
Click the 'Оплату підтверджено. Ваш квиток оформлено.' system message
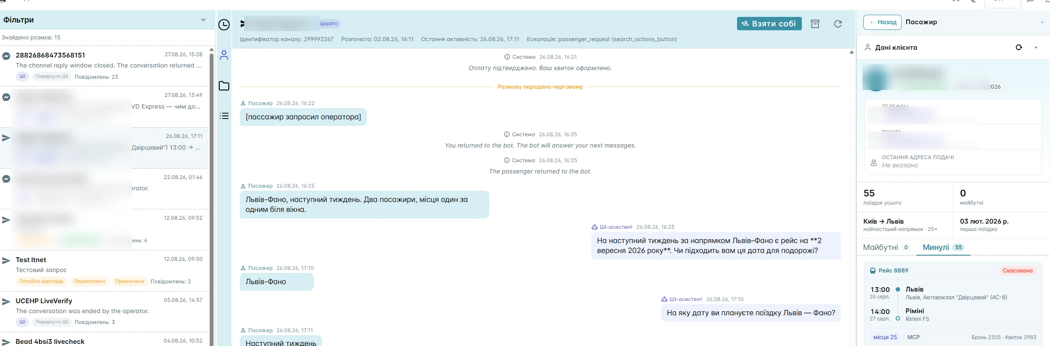pyautogui.click(x=540, y=68)
